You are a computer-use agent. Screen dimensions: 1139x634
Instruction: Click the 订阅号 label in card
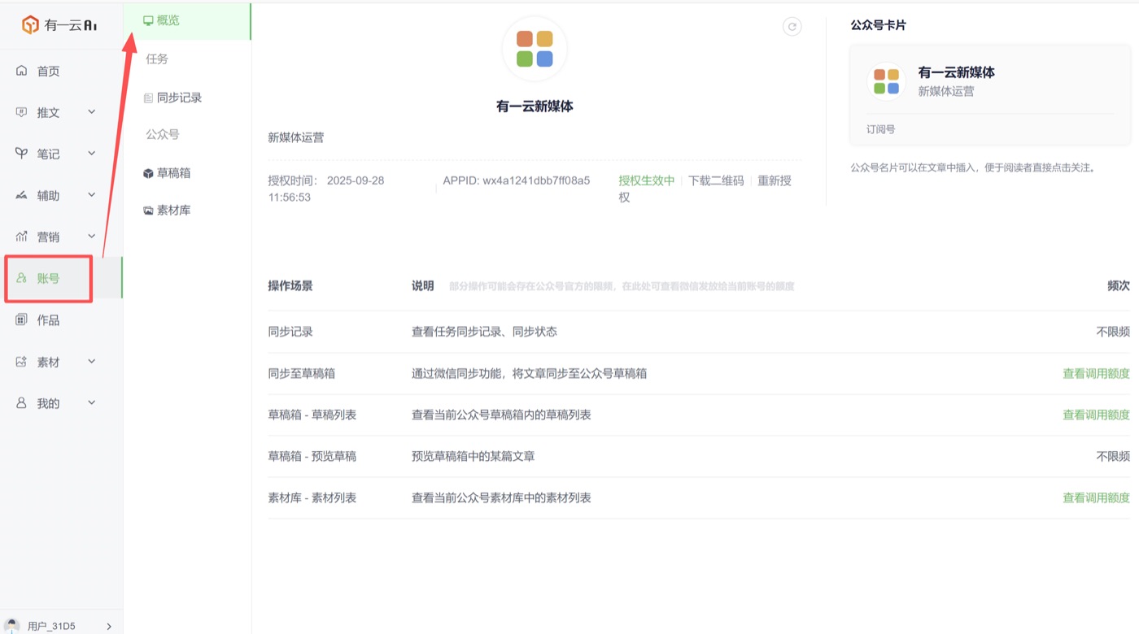[881, 129]
